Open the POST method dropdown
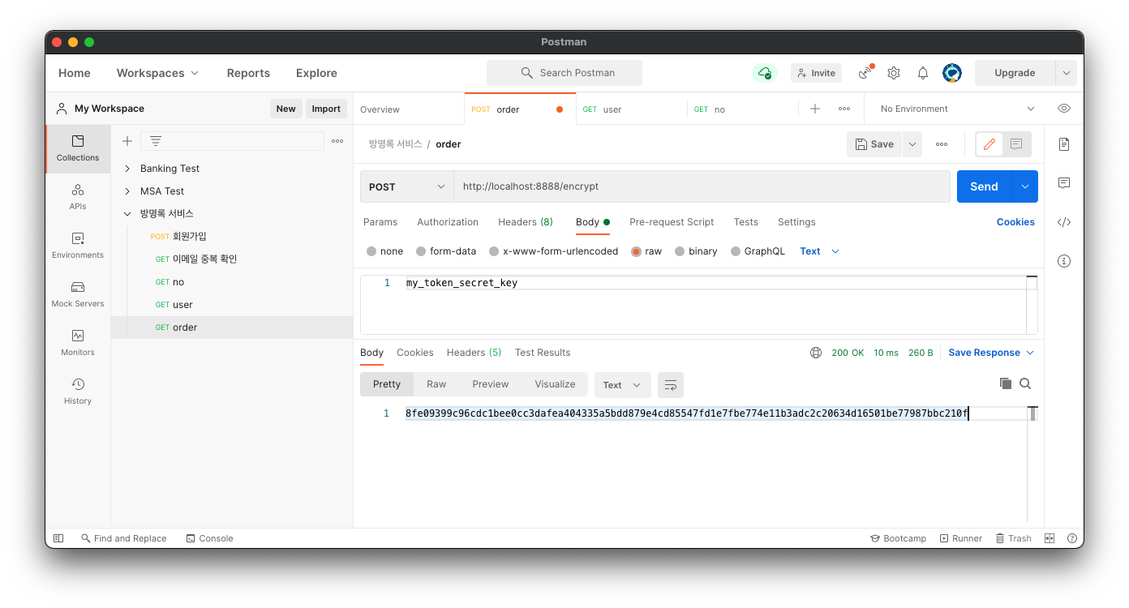 pyautogui.click(x=407, y=186)
